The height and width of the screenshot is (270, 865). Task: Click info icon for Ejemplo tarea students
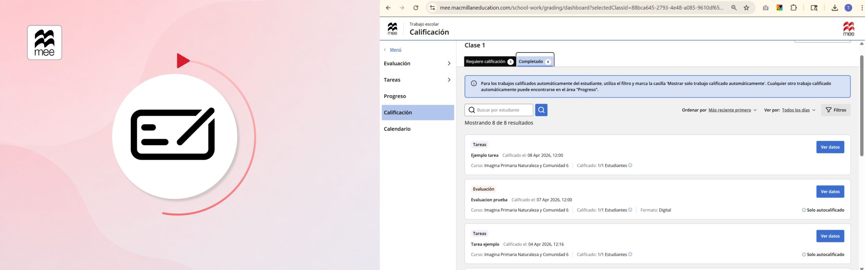[630, 165]
